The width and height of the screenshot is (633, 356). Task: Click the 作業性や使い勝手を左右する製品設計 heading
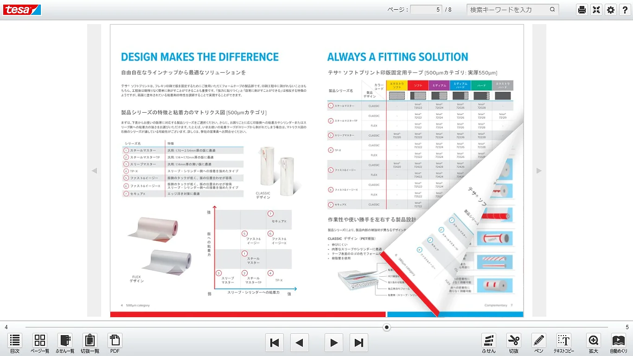point(371,219)
